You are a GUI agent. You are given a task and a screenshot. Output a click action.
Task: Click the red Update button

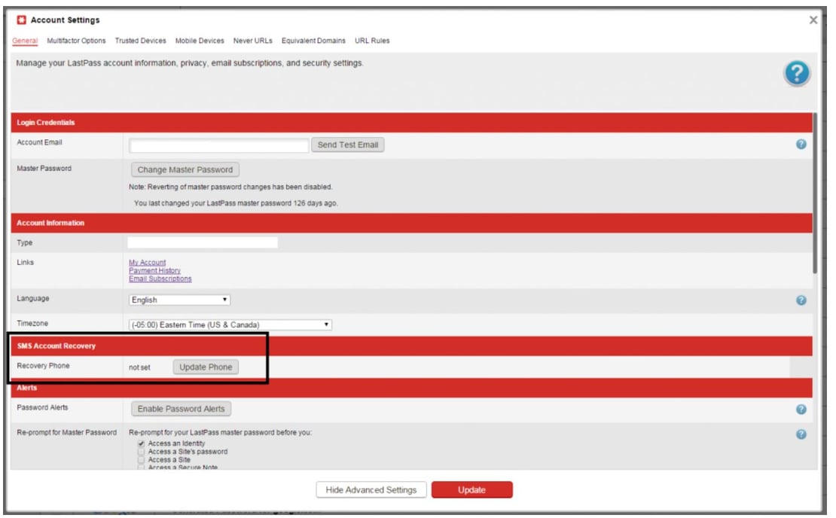click(x=471, y=489)
